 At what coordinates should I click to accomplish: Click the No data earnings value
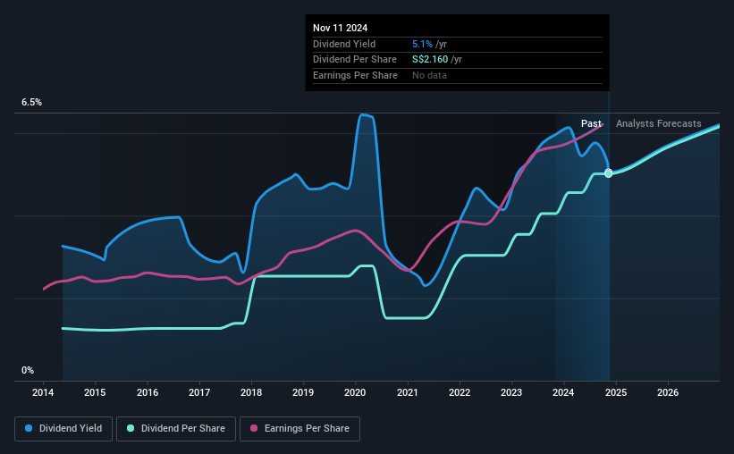(x=429, y=75)
